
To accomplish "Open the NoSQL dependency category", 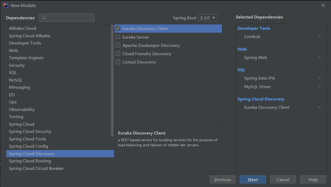I will [16, 80].
